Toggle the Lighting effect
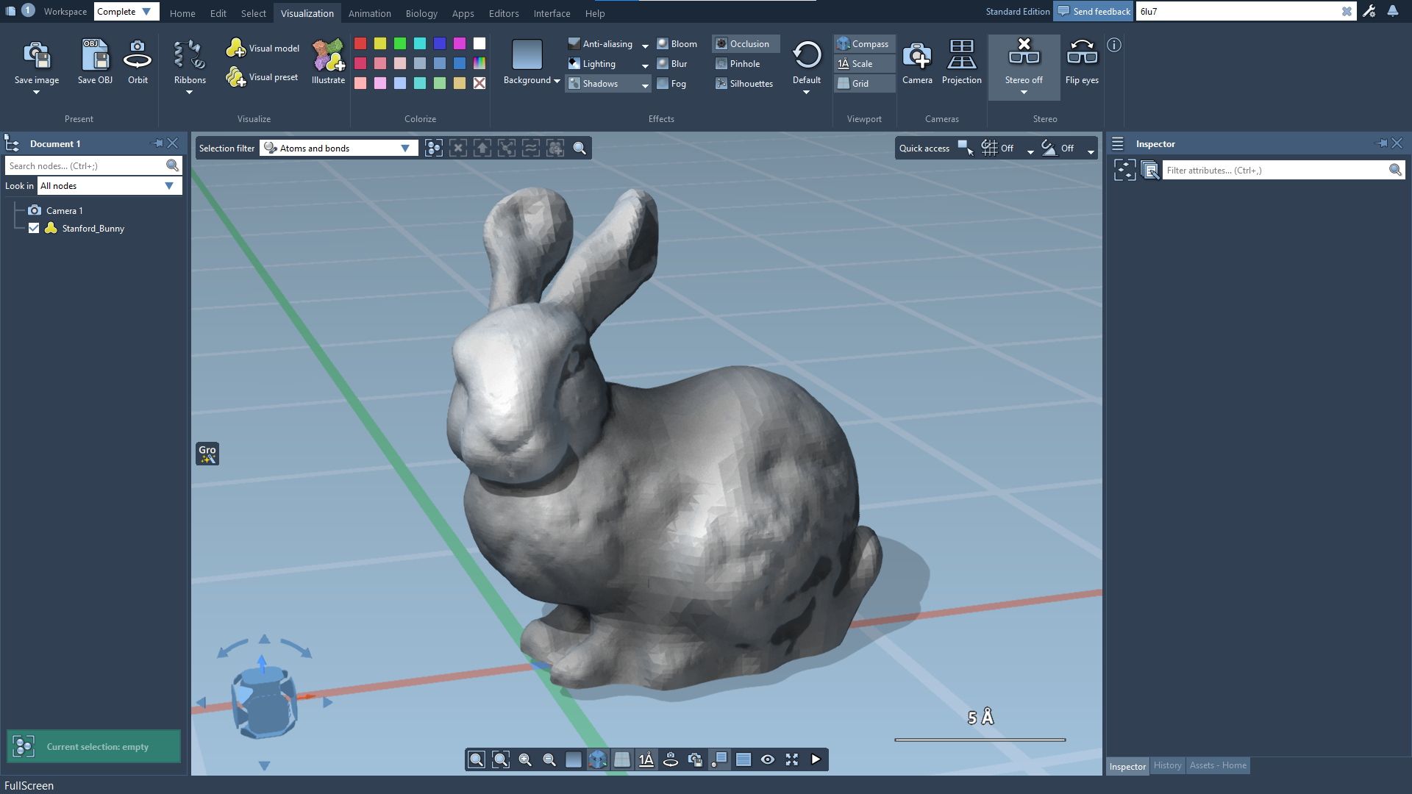This screenshot has width=1412, height=794. [x=591, y=64]
